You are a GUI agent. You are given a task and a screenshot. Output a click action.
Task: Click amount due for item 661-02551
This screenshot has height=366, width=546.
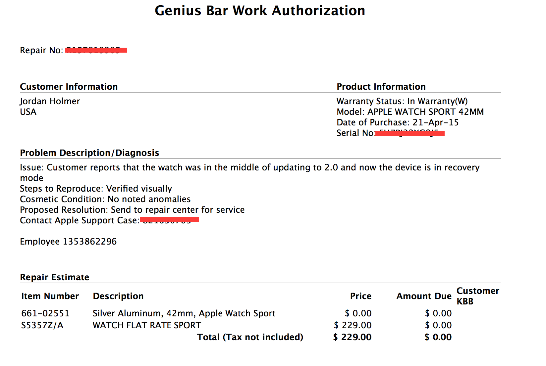(438, 313)
